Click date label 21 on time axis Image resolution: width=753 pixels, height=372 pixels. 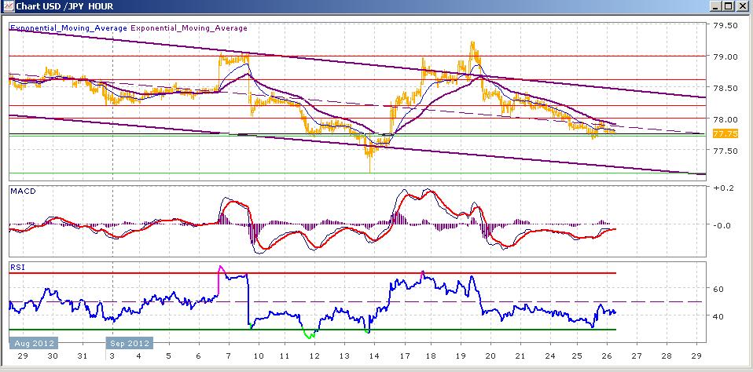tap(520, 356)
